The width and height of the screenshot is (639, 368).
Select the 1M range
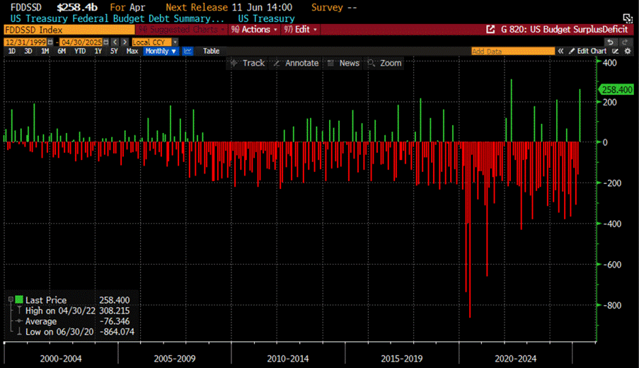pos(45,51)
